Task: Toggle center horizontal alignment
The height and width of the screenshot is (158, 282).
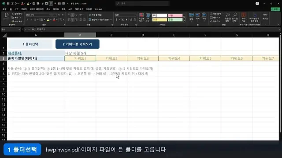Action: pos(72,19)
